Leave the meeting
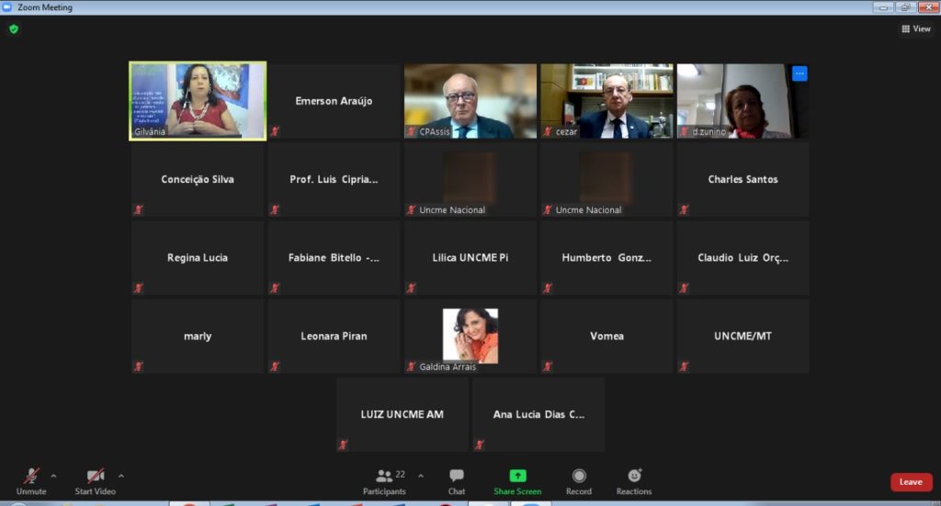The height and width of the screenshot is (506, 941). 911,482
